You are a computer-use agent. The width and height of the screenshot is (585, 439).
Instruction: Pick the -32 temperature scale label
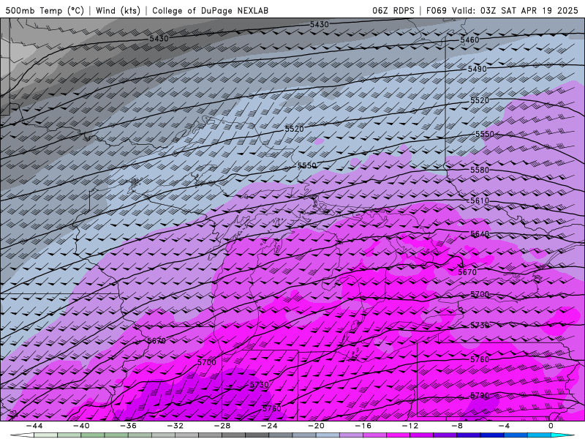175,426
